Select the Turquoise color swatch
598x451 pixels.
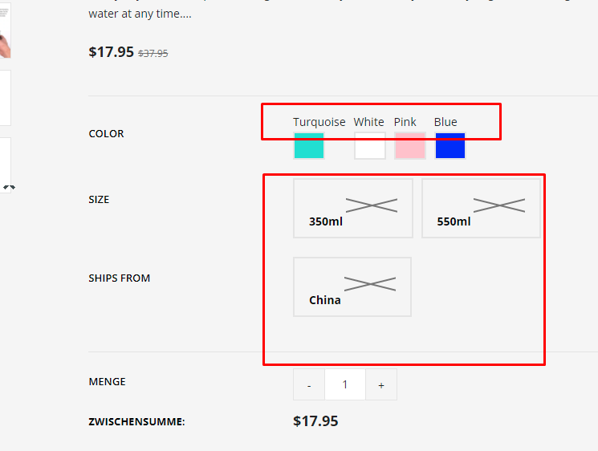(309, 146)
